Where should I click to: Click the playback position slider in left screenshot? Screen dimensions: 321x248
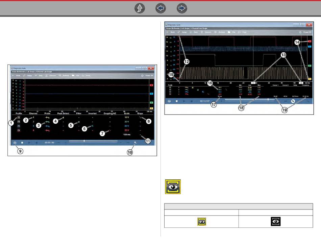[84, 141]
